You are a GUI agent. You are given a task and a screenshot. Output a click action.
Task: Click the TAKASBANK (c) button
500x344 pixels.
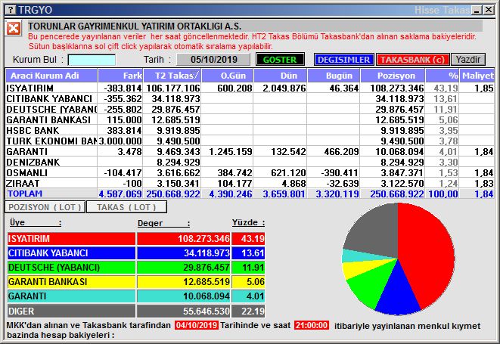[412, 60]
